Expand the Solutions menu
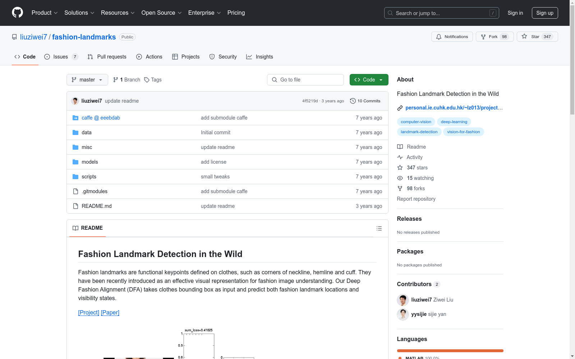The image size is (575, 359). pos(79,13)
